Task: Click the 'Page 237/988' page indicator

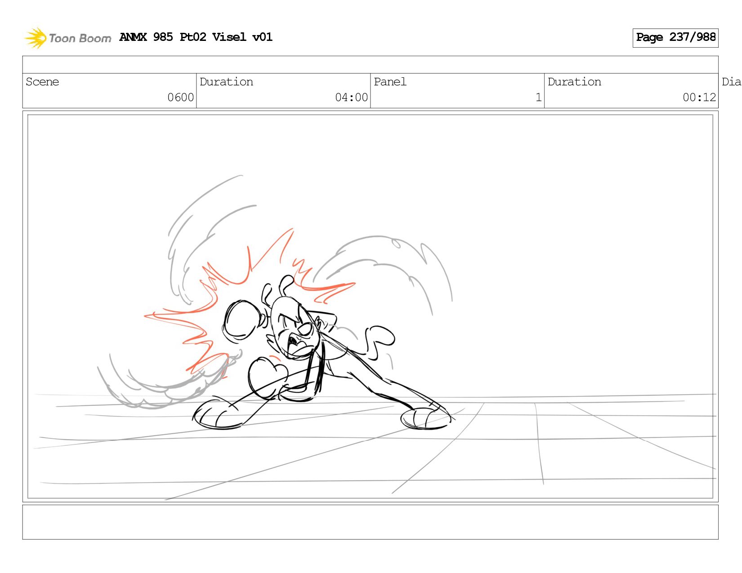Action: point(675,38)
